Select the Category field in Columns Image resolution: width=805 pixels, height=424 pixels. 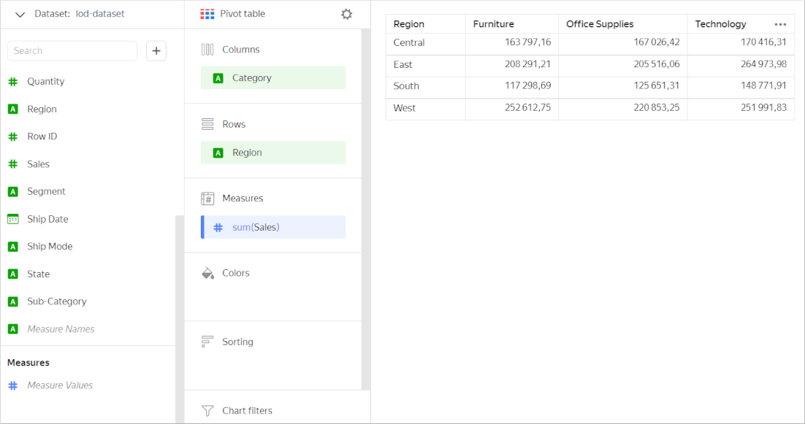(272, 78)
